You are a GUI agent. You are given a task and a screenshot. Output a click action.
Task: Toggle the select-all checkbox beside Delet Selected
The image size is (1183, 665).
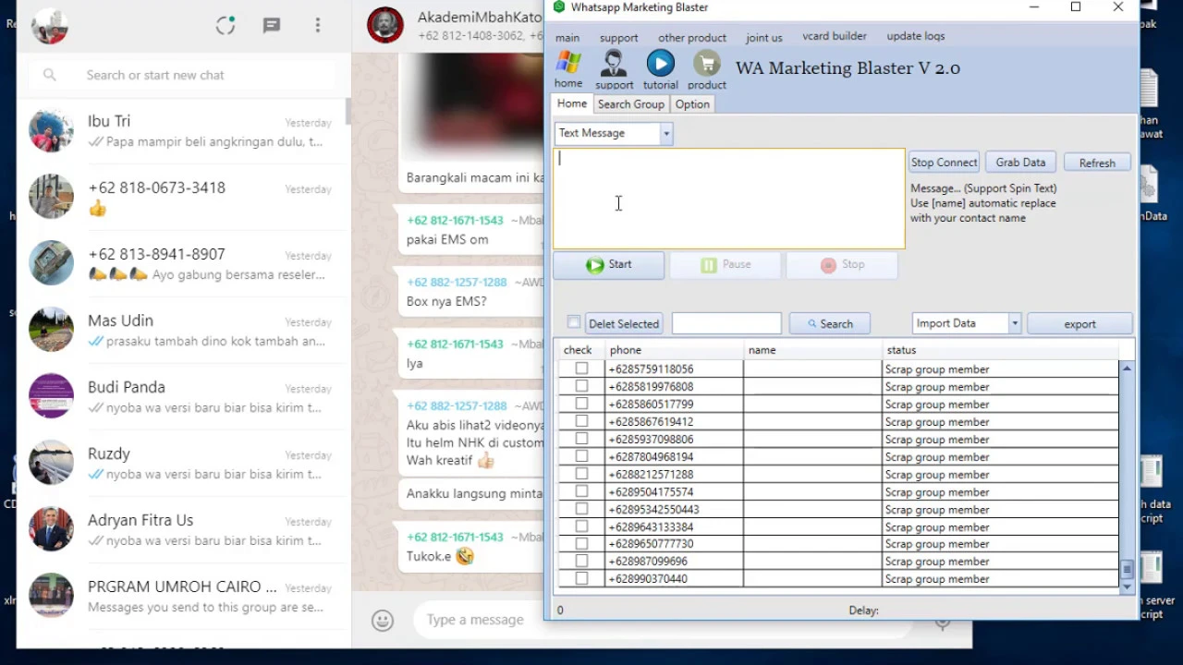574,322
